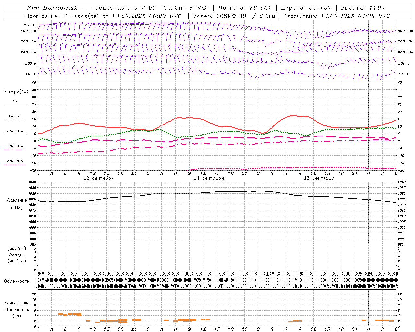Click the '13 сентября' date label
The width and height of the screenshot is (415, 332).
(99, 178)
